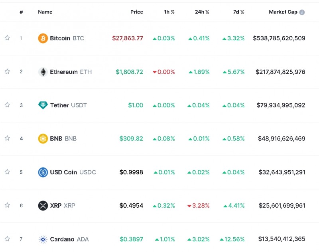319x252 pixels.
Task: Star Bitcoin to add to watchlist
Action: [x=7, y=38]
